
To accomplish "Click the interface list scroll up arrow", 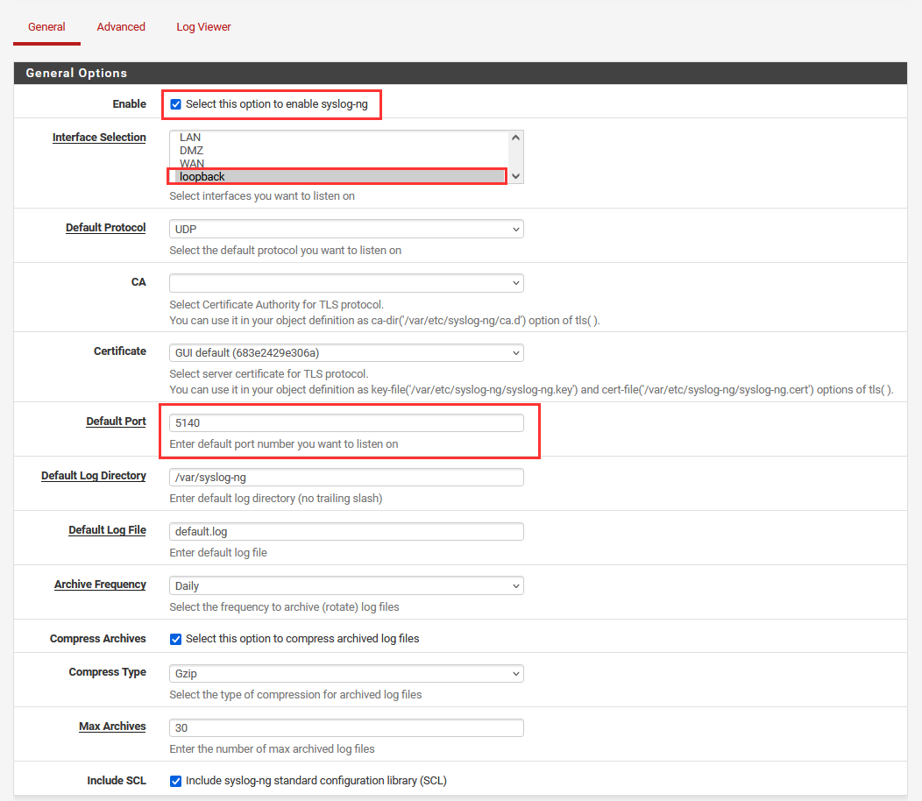I will [515, 138].
